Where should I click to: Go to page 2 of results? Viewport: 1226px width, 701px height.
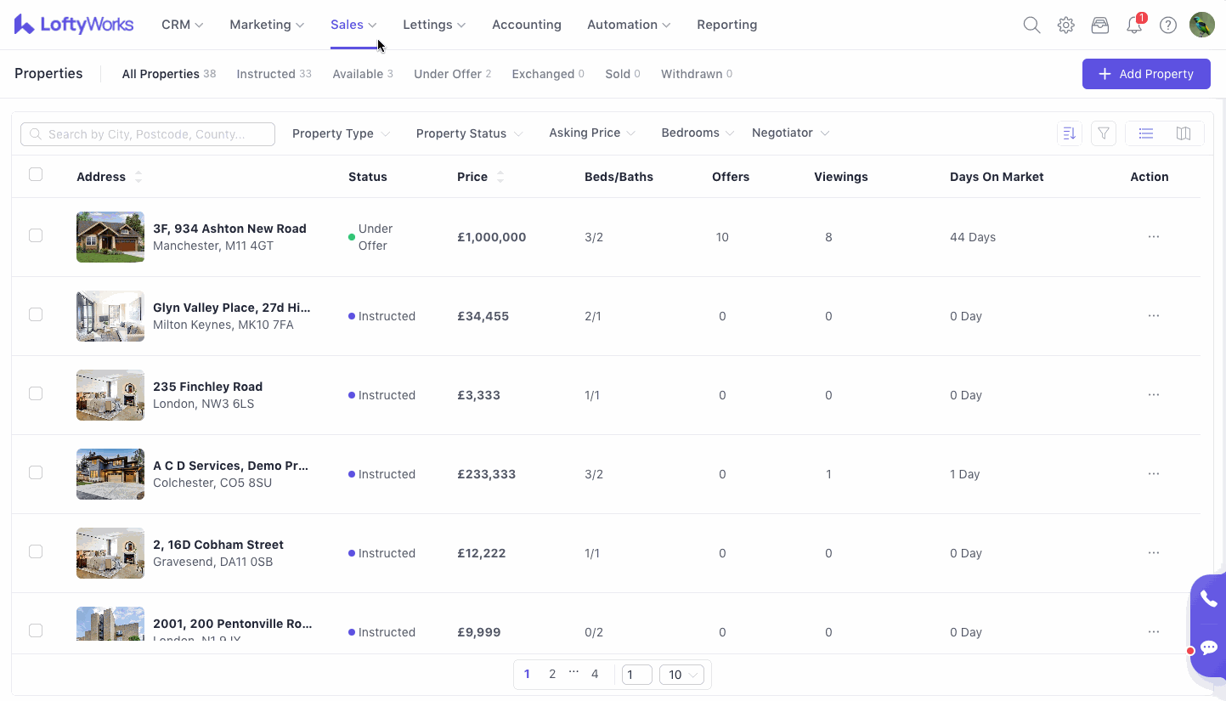point(552,674)
